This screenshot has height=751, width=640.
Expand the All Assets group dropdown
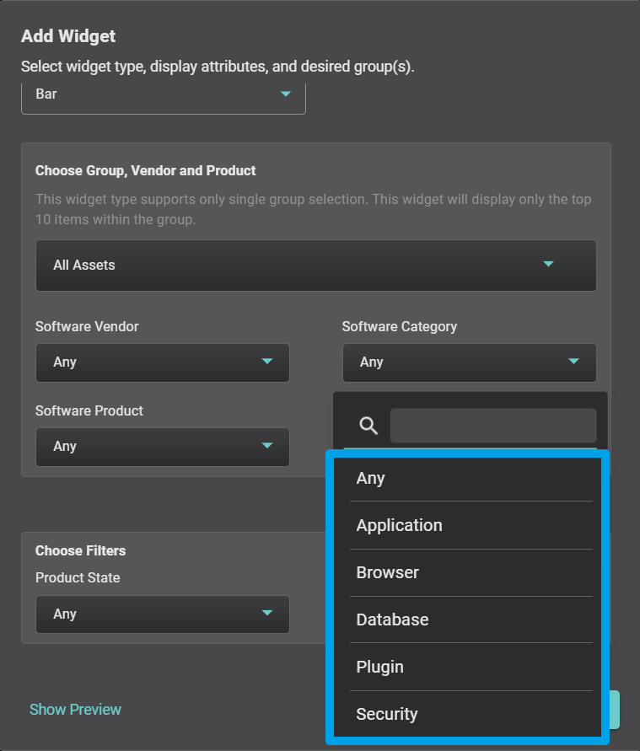(315, 266)
